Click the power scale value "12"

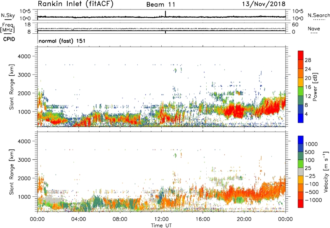click(308, 96)
